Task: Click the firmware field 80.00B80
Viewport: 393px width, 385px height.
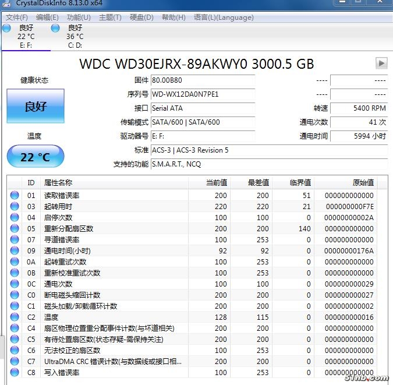Action: point(203,80)
